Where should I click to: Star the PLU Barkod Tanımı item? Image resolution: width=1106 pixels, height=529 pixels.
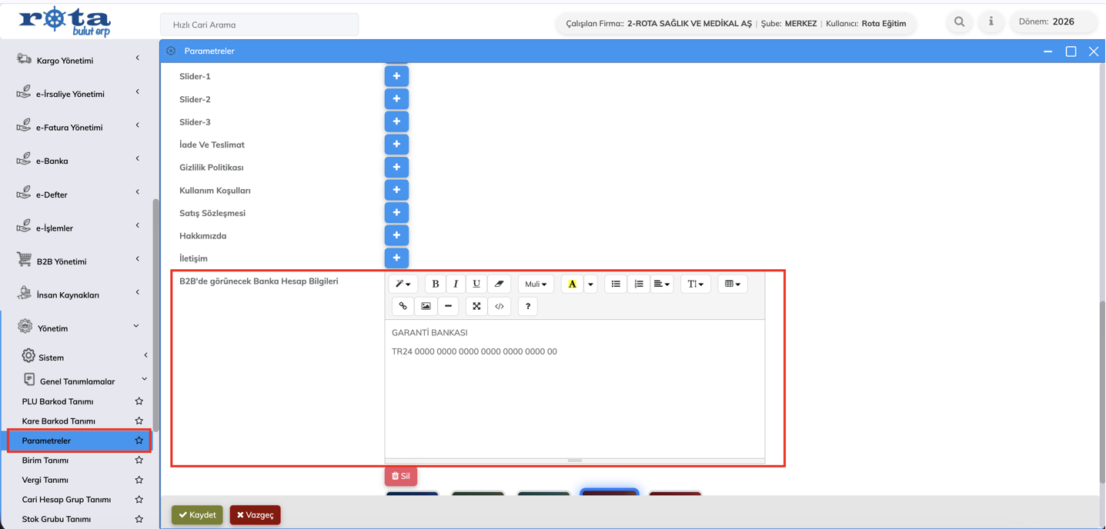point(139,401)
